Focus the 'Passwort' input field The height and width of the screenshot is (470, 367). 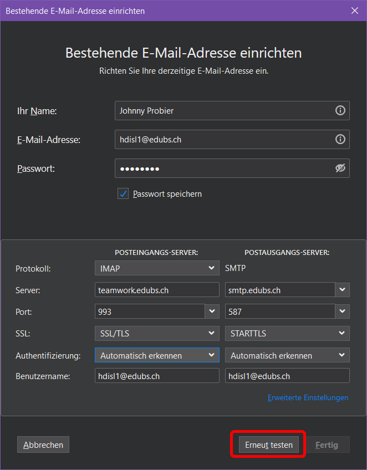coord(222,168)
